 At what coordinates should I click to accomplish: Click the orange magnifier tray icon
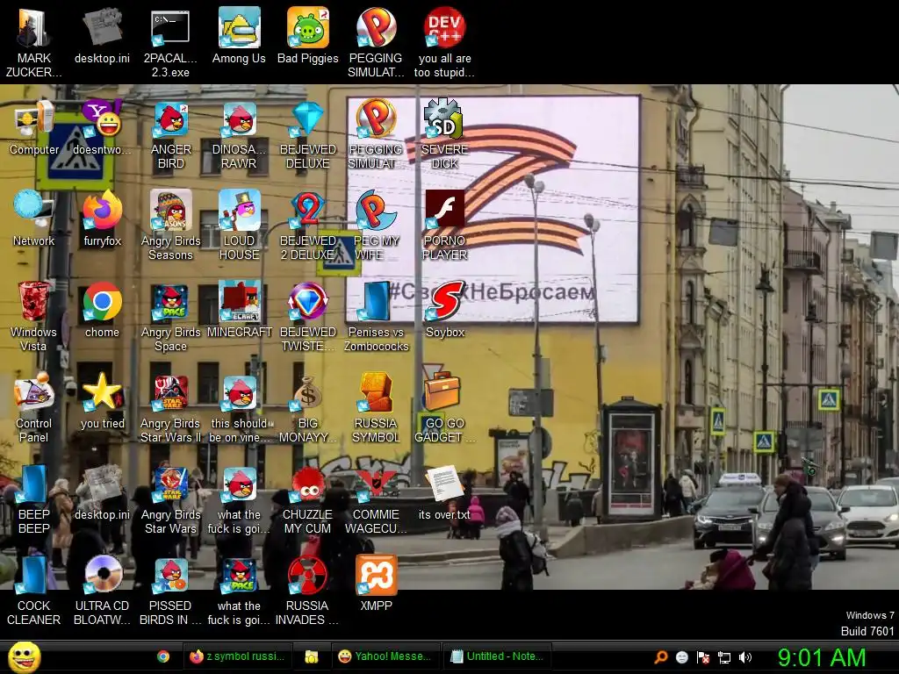[x=660, y=657]
